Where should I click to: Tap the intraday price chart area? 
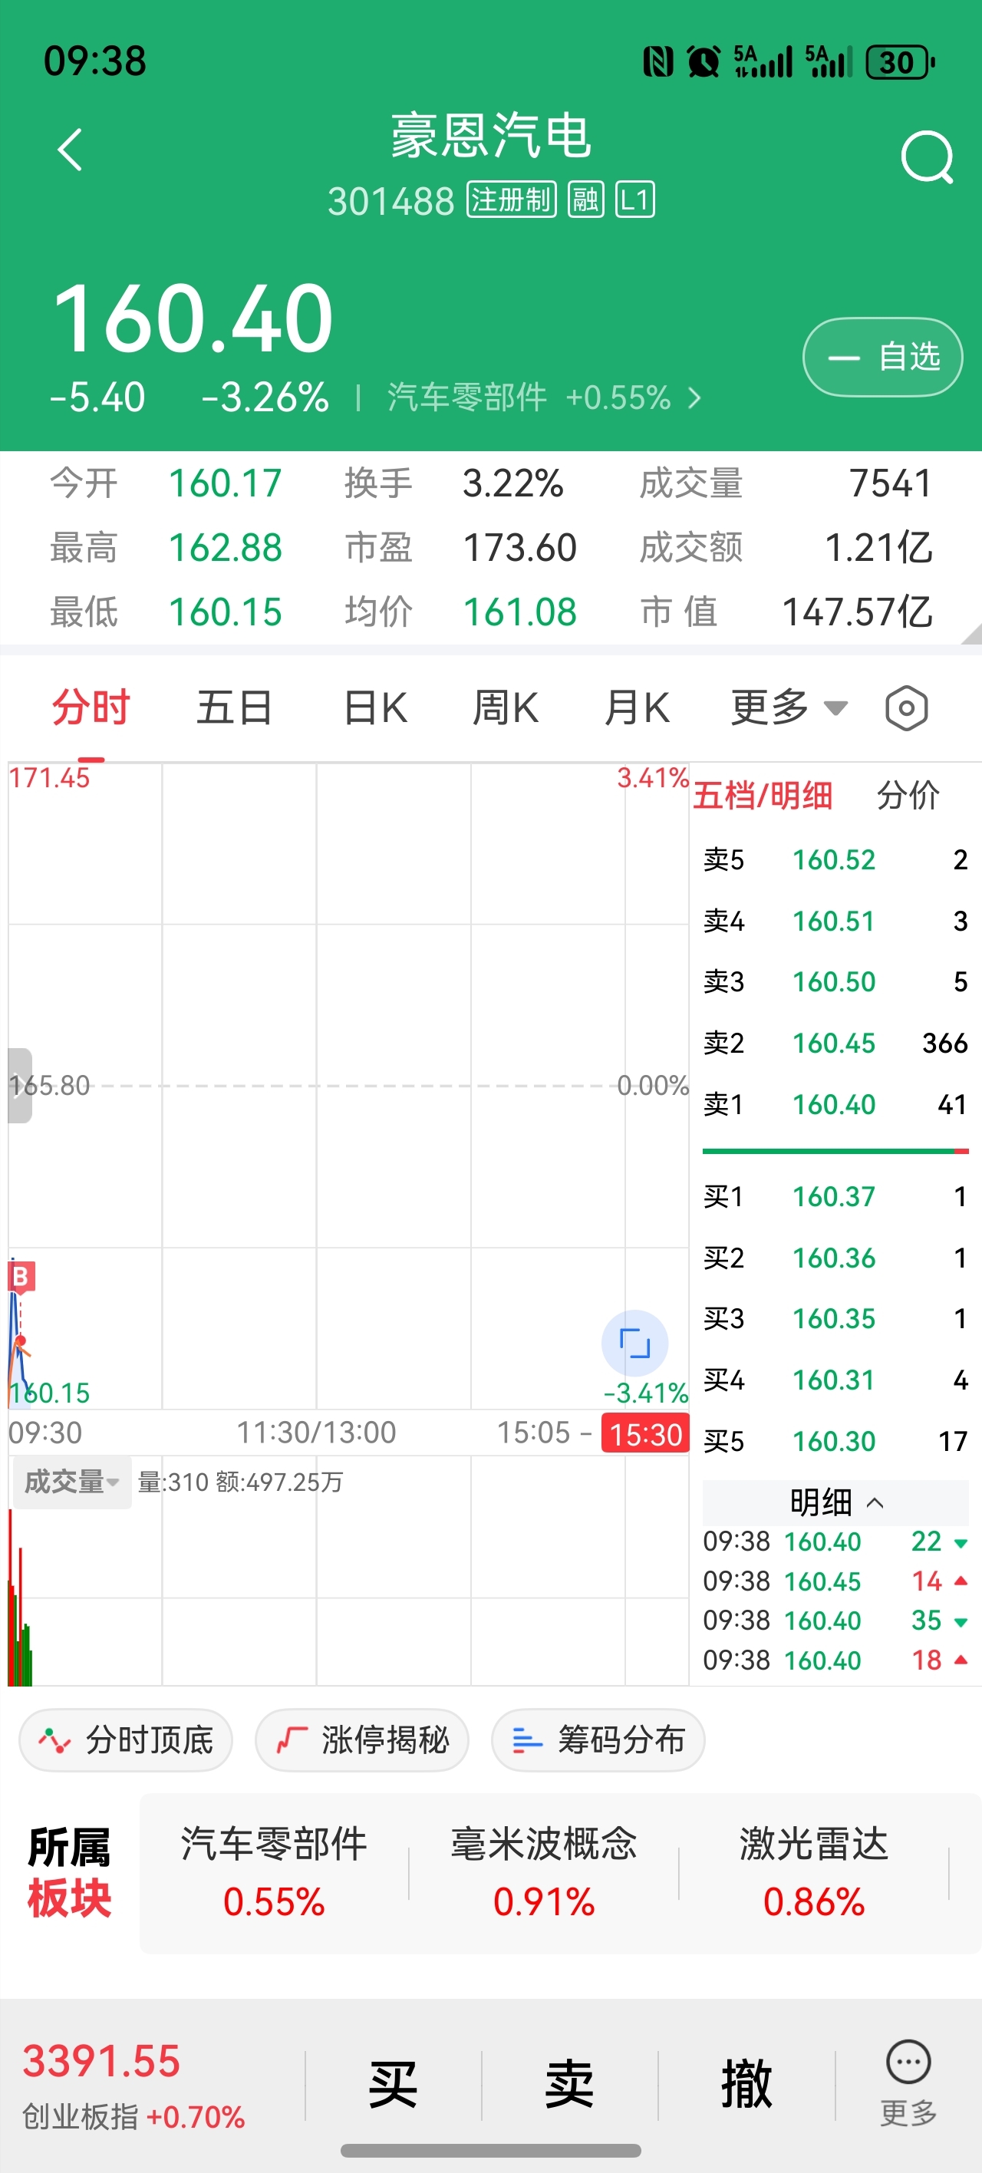coord(348,1086)
